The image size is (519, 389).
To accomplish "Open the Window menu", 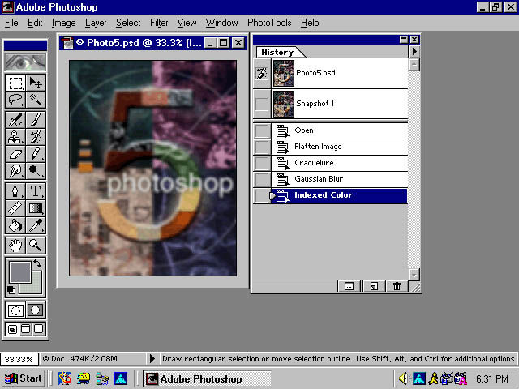I will click(221, 23).
